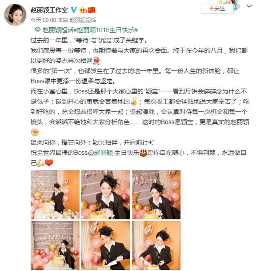Open first photo with Happy Birthday balloons
Viewport: 257px width, 271px height.
coord(55,195)
